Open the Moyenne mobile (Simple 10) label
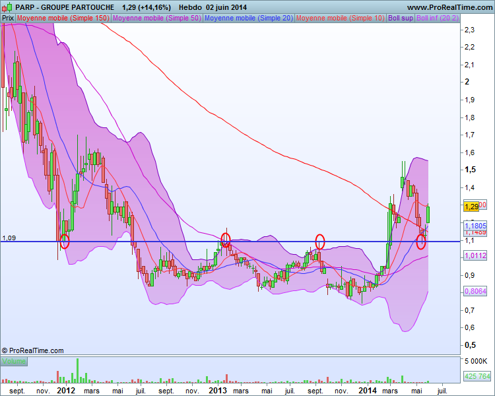Screen dimensions: 495x396 341,18
